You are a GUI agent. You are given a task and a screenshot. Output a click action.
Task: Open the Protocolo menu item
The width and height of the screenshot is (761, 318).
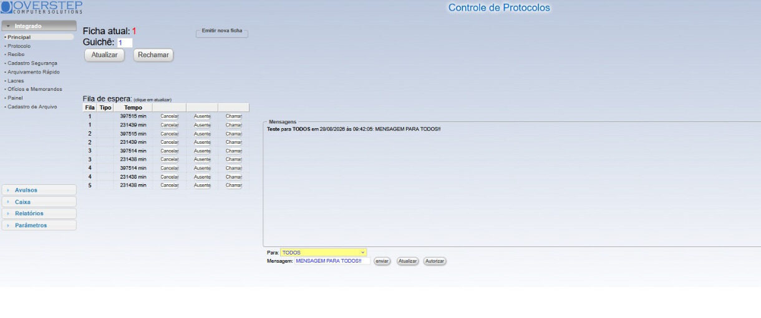pyautogui.click(x=19, y=46)
